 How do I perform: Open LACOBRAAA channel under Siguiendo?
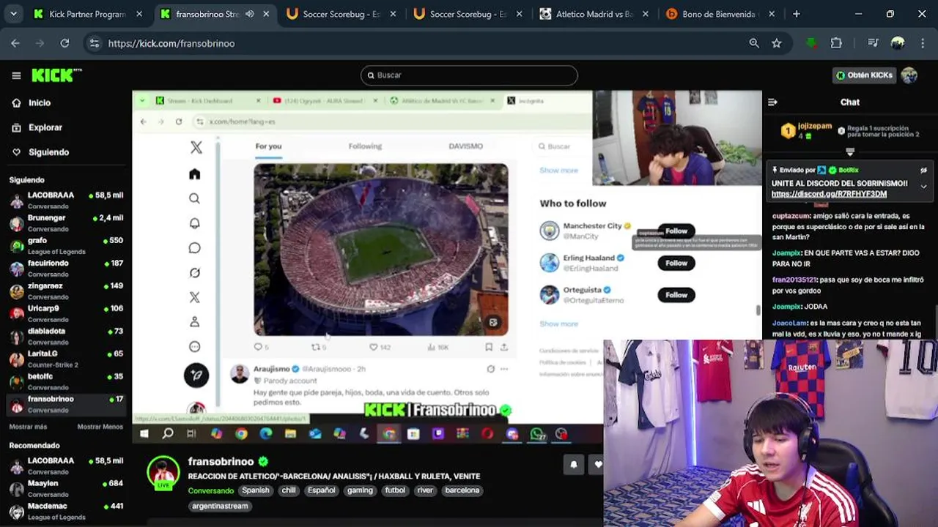(66, 200)
